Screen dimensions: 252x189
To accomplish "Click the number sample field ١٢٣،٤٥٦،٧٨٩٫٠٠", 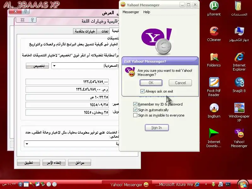I will point(67,82).
